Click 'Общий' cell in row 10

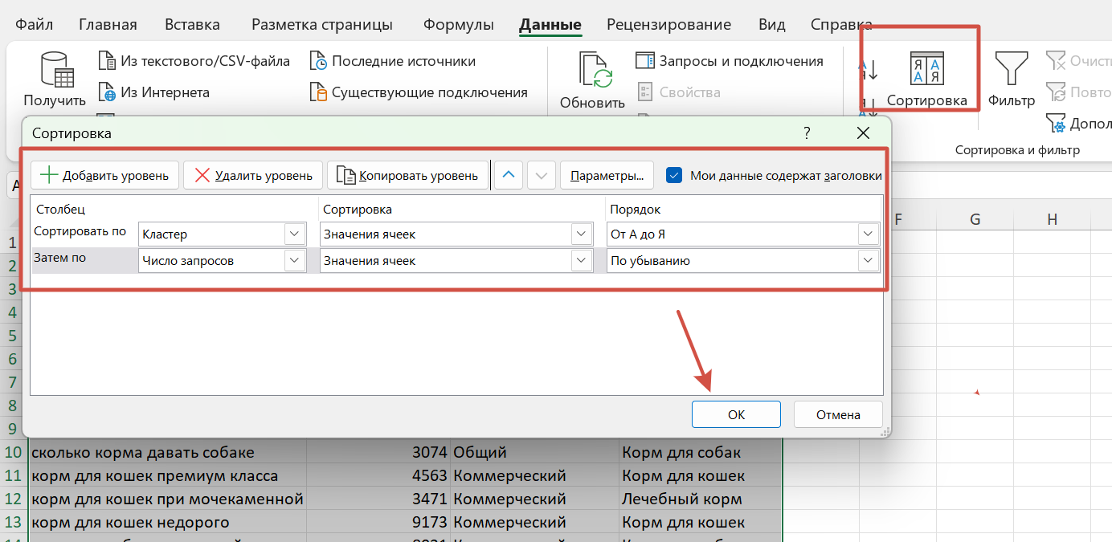[x=535, y=452]
